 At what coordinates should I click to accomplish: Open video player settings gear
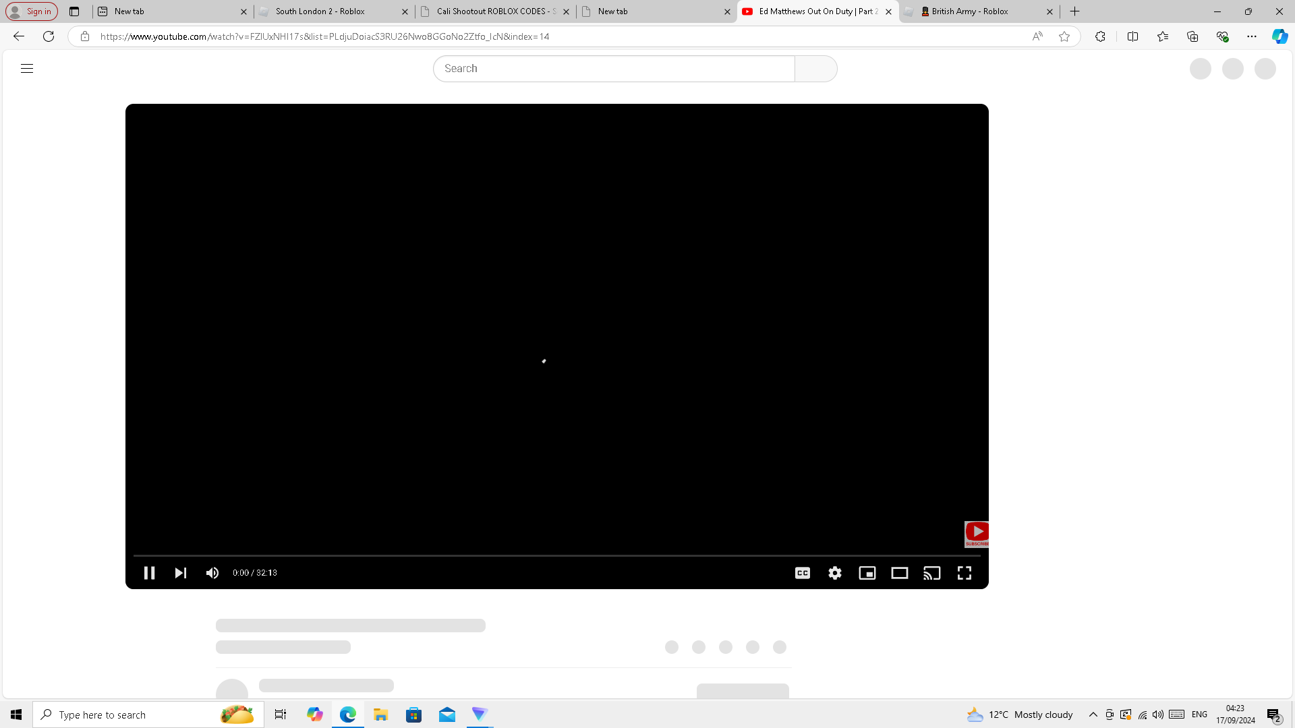click(835, 573)
